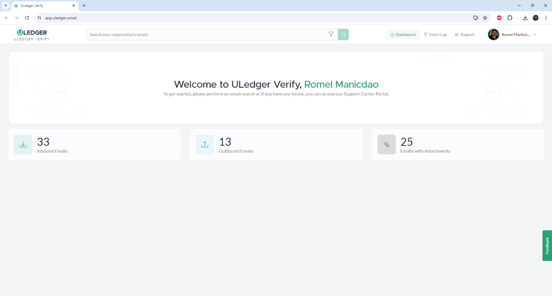The height and width of the screenshot is (296, 552).
Task: Open the browser downloads icon
Action: (x=525, y=18)
